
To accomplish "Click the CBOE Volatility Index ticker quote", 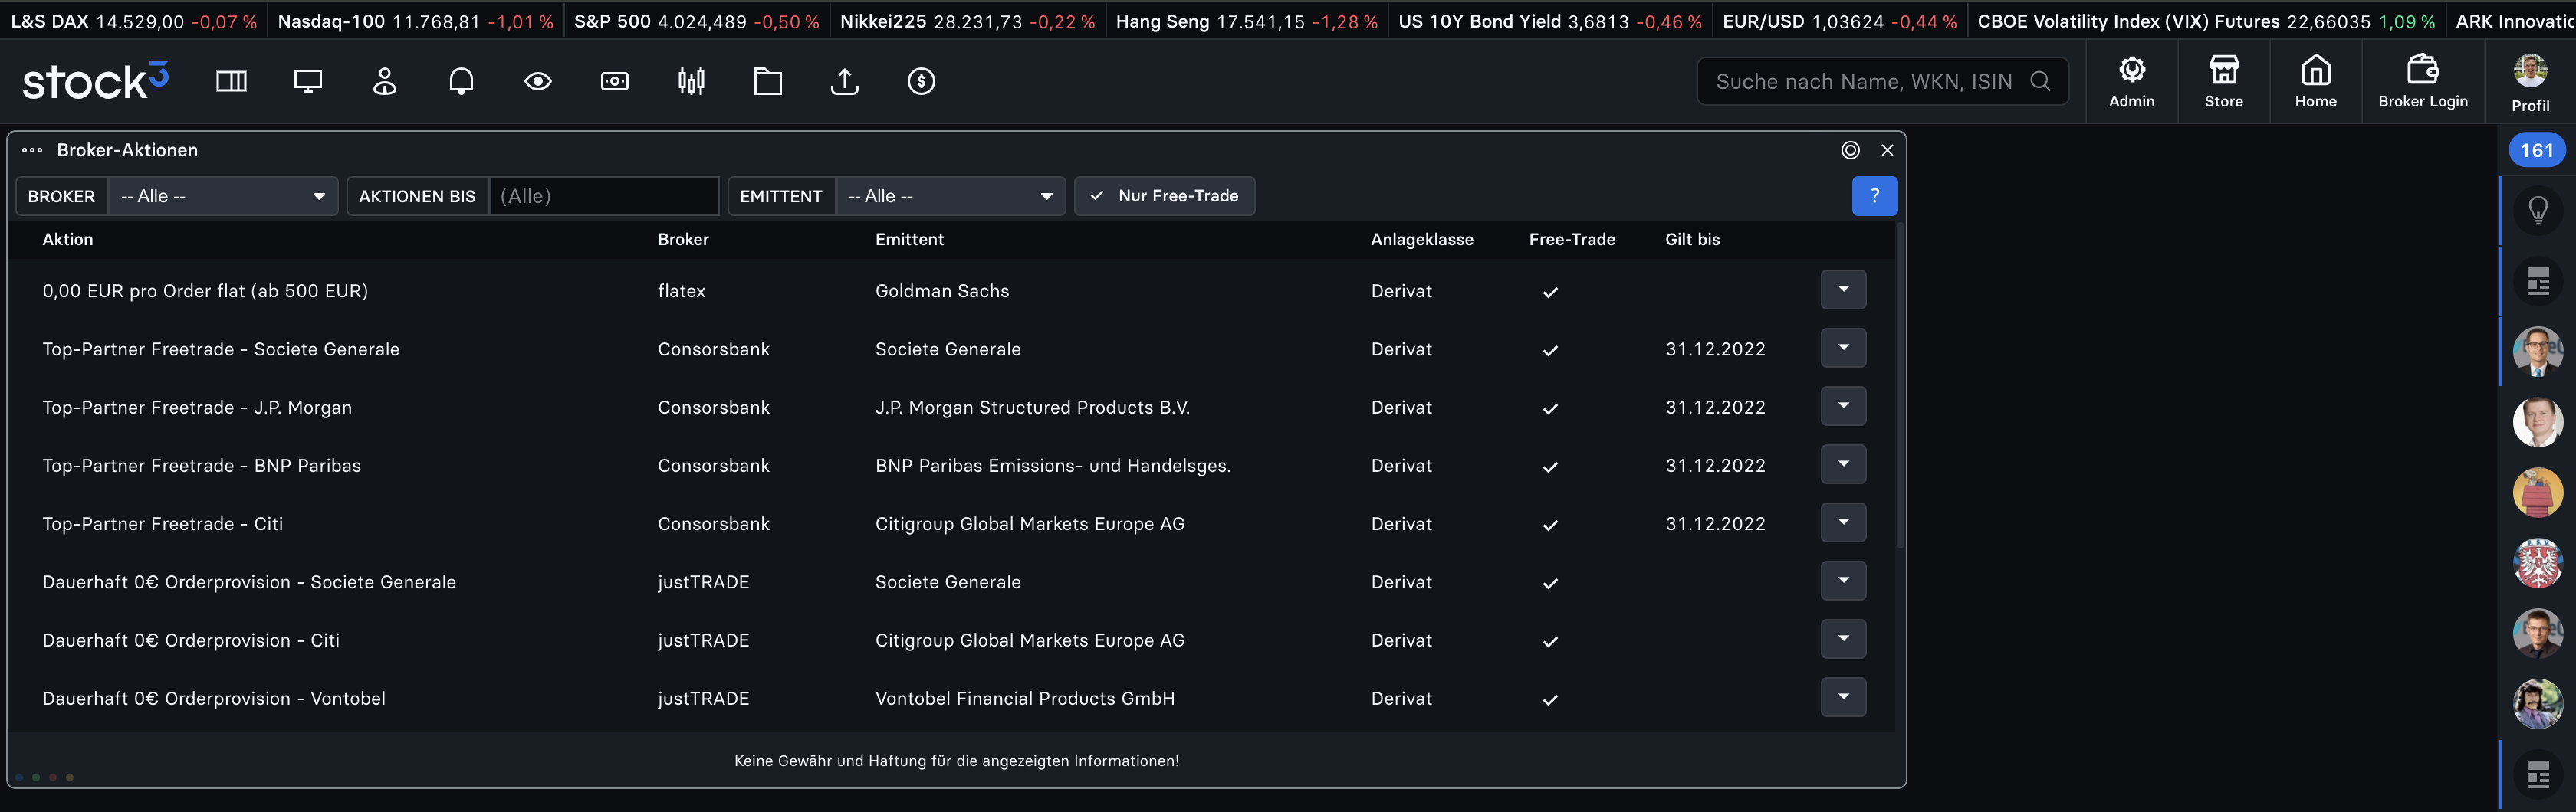I will [x=2206, y=21].
